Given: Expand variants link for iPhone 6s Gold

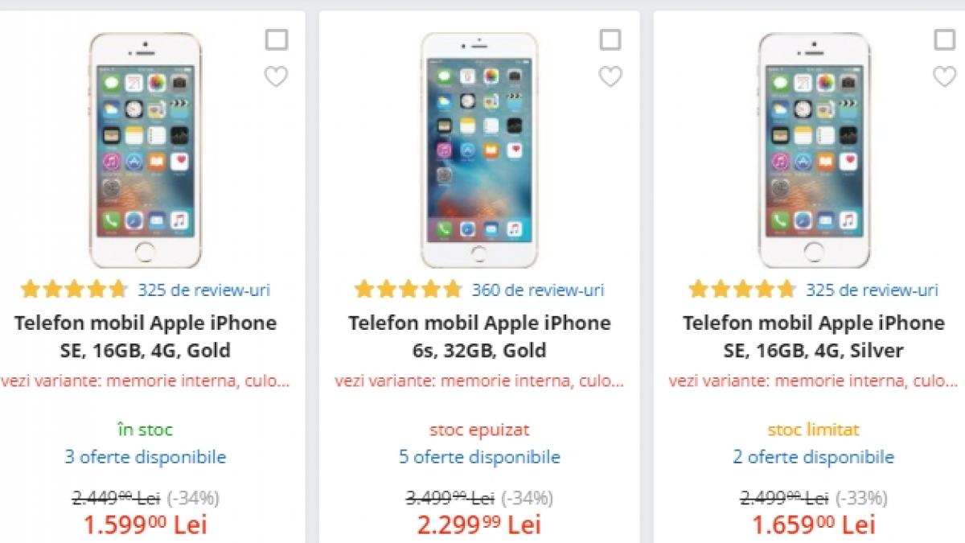Looking at the screenshot, I should pos(479,381).
